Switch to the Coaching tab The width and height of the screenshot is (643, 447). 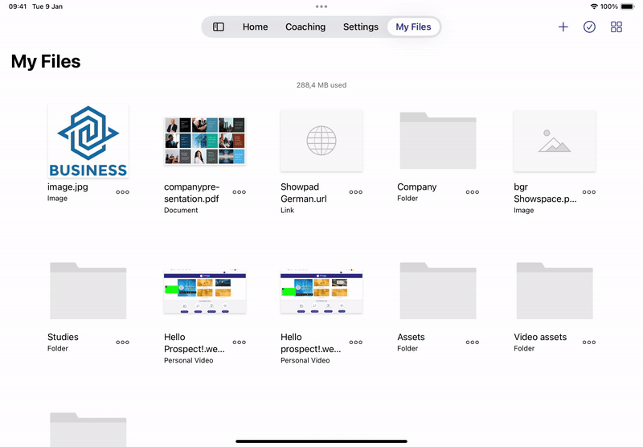pos(305,27)
